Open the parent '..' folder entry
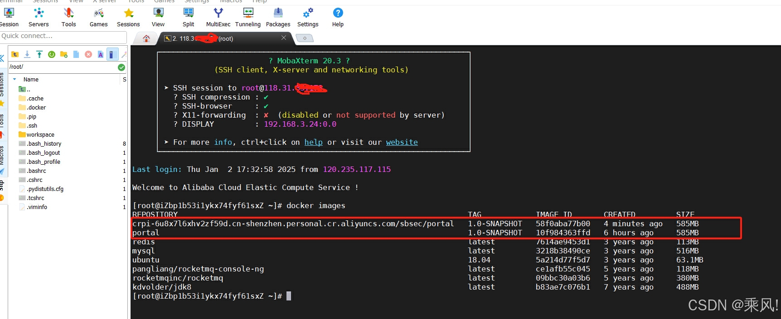The width and height of the screenshot is (781, 319). point(25,89)
